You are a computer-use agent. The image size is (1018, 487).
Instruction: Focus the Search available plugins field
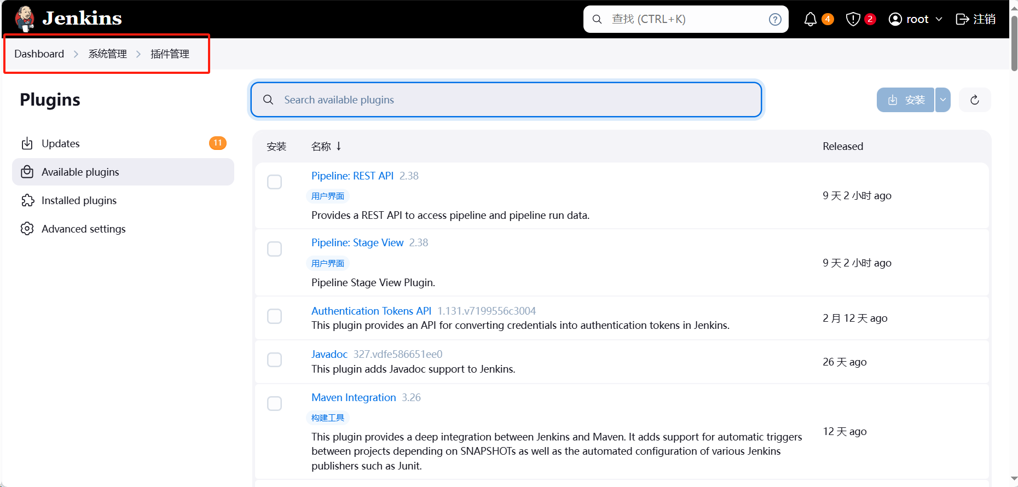tap(506, 100)
